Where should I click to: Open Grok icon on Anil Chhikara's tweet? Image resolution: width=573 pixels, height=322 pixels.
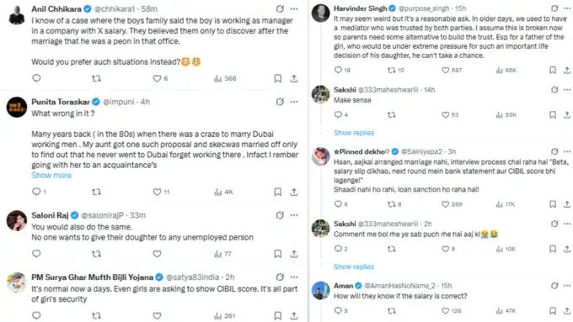coord(280,8)
